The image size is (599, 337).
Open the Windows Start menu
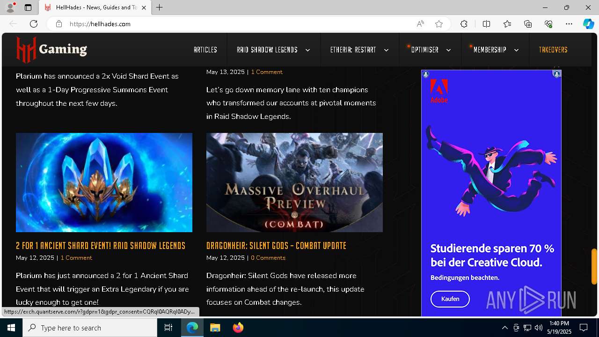click(x=11, y=328)
